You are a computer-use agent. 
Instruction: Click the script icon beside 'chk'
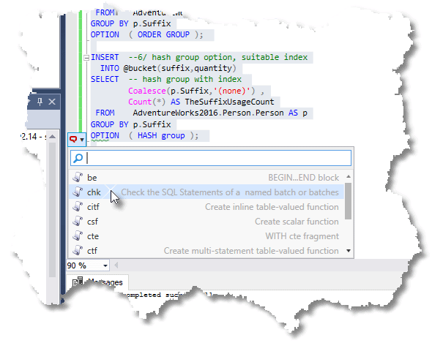(x=78, y=192)
